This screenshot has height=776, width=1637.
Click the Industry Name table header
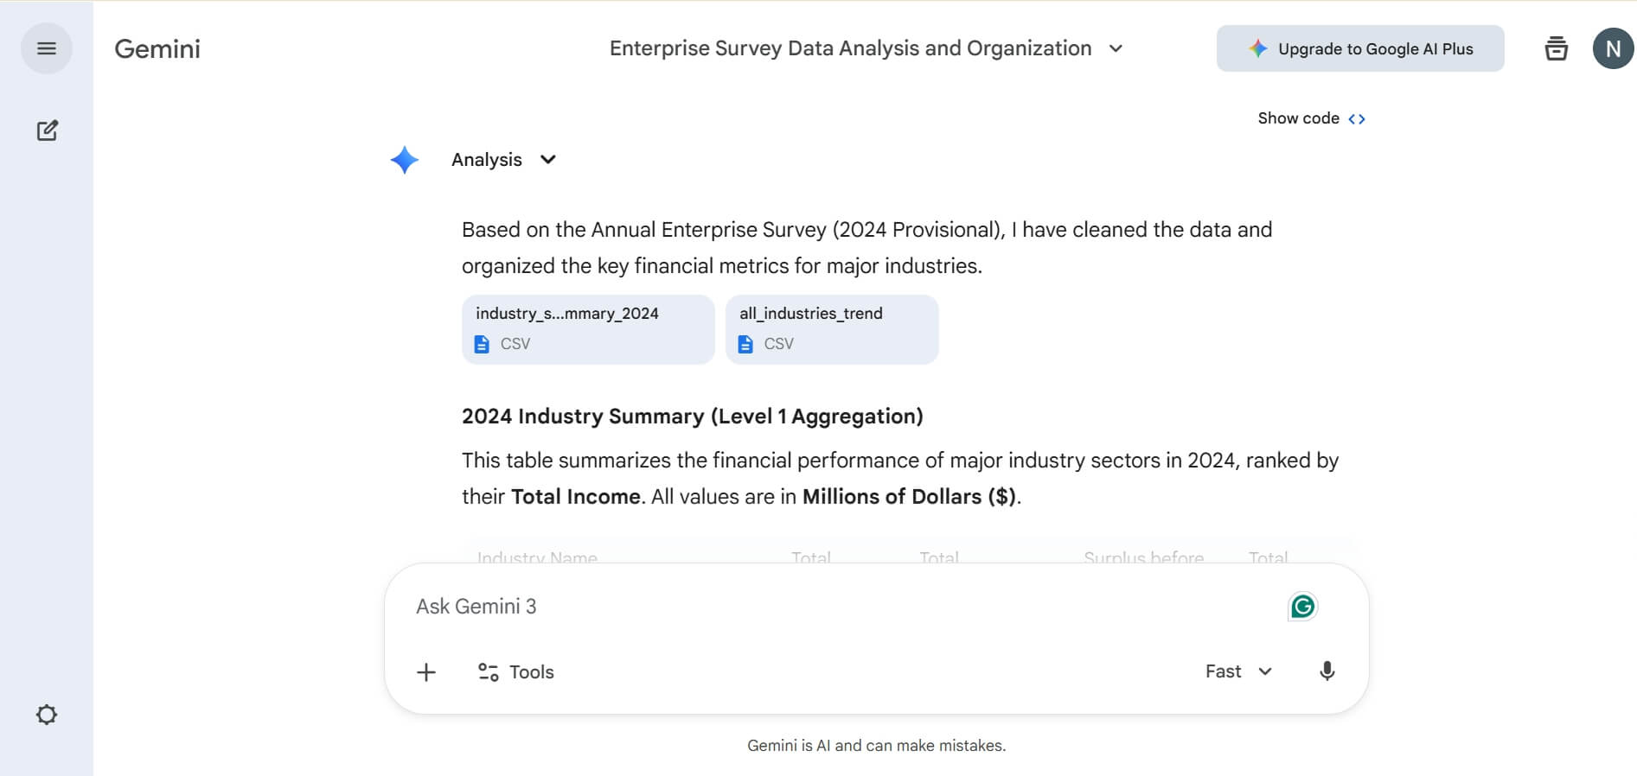[x=537, y=557]
